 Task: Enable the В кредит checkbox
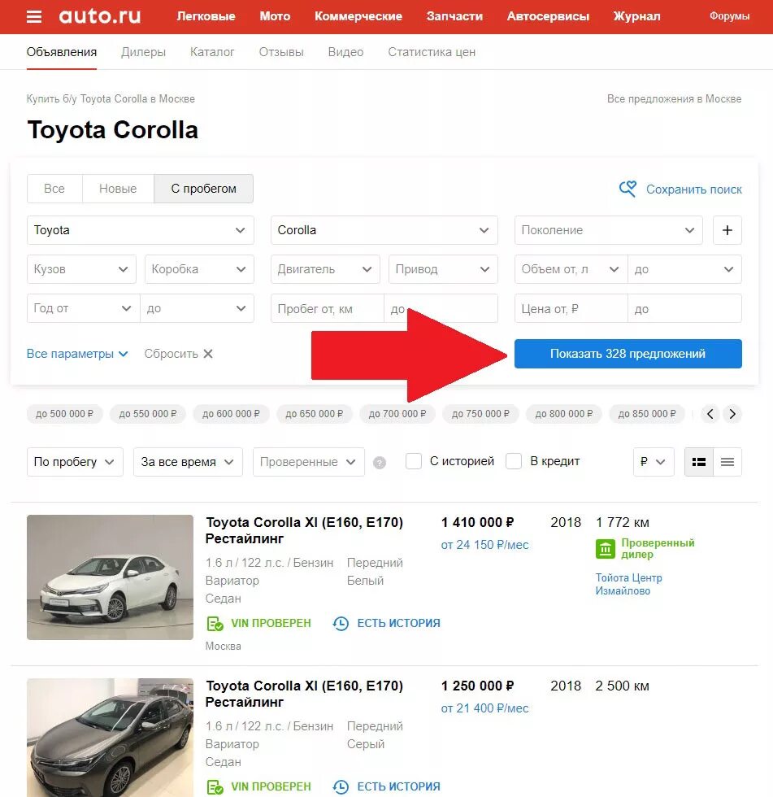[514, 461]
